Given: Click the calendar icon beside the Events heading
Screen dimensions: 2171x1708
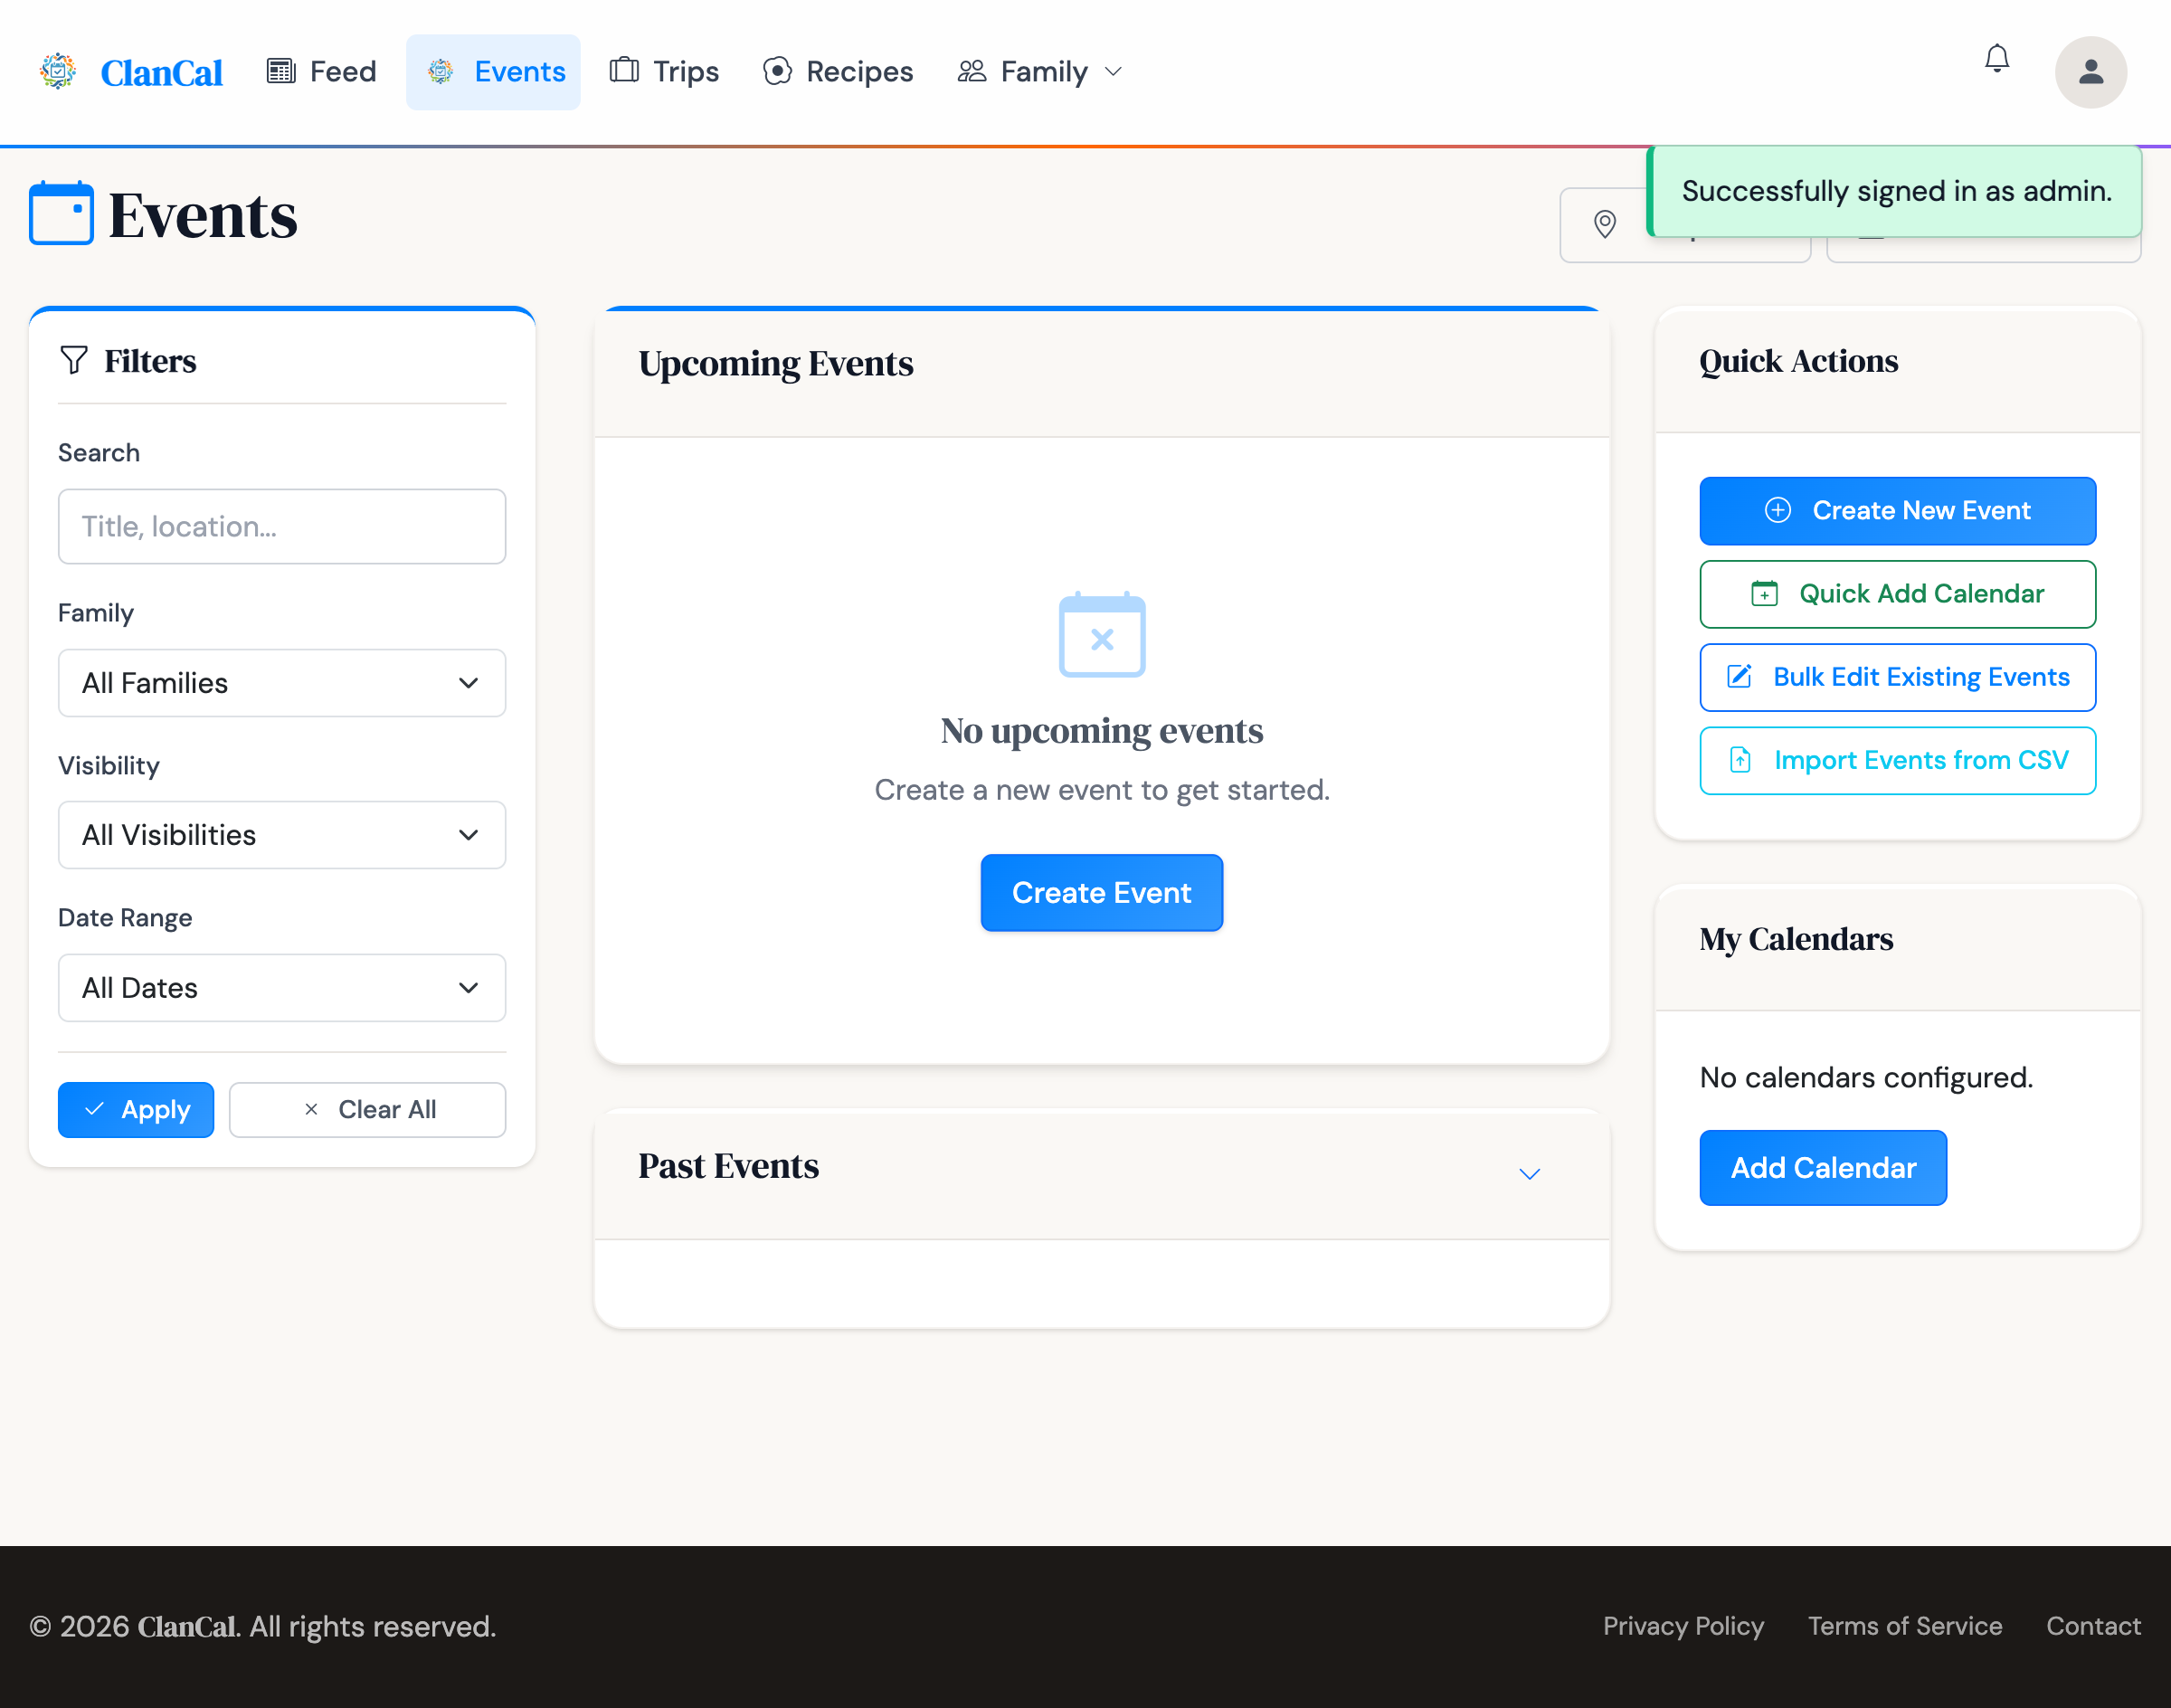Looking at the screenshot, I should pos(61,212).
